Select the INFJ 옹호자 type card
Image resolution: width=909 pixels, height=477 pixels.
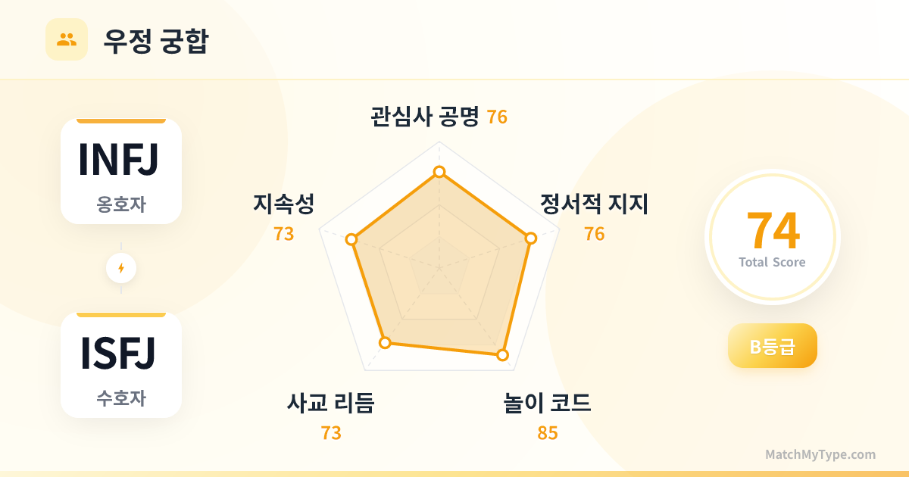tap(121, 171)
